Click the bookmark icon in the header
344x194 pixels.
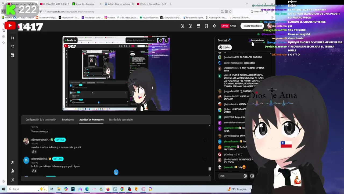point(206,26)
